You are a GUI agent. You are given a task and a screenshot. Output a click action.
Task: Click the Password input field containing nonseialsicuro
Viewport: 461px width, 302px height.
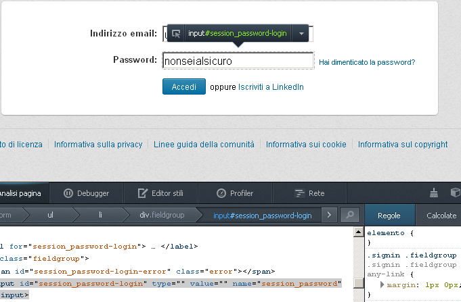coord(238,61)
